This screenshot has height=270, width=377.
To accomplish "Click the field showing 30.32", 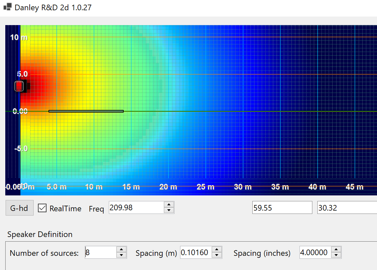I will pos(346,208).
